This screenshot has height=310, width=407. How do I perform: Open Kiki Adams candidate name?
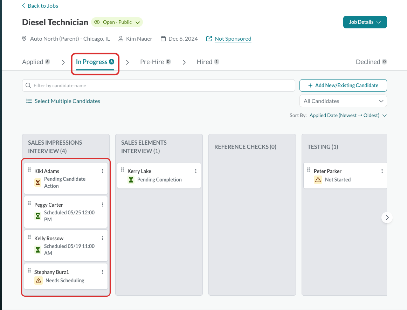(47, 171)
